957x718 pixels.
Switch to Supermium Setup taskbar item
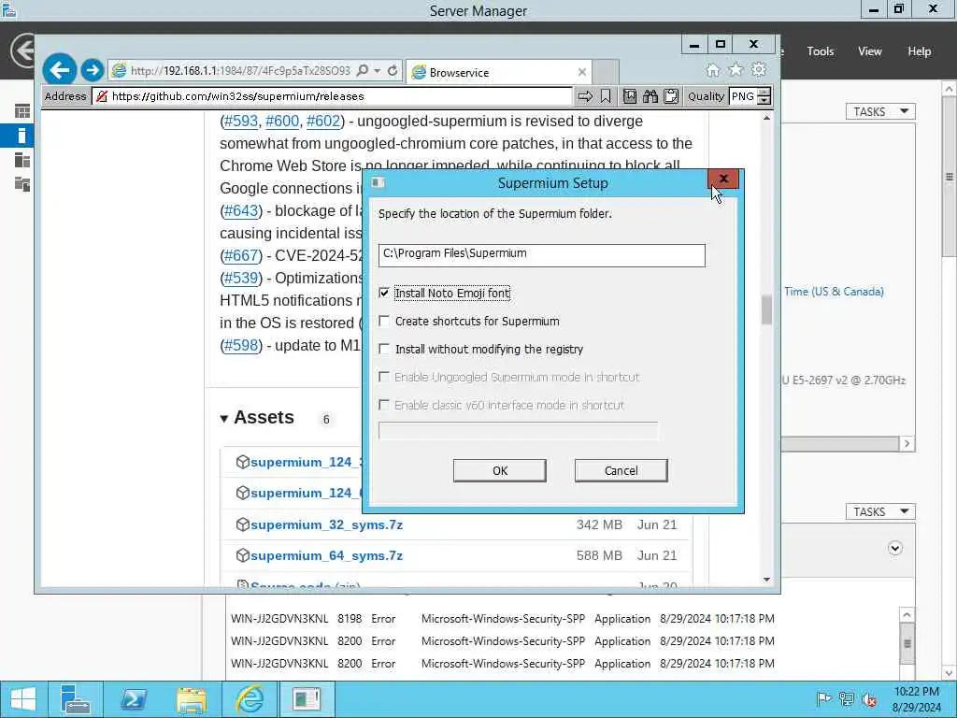[307, 699]
